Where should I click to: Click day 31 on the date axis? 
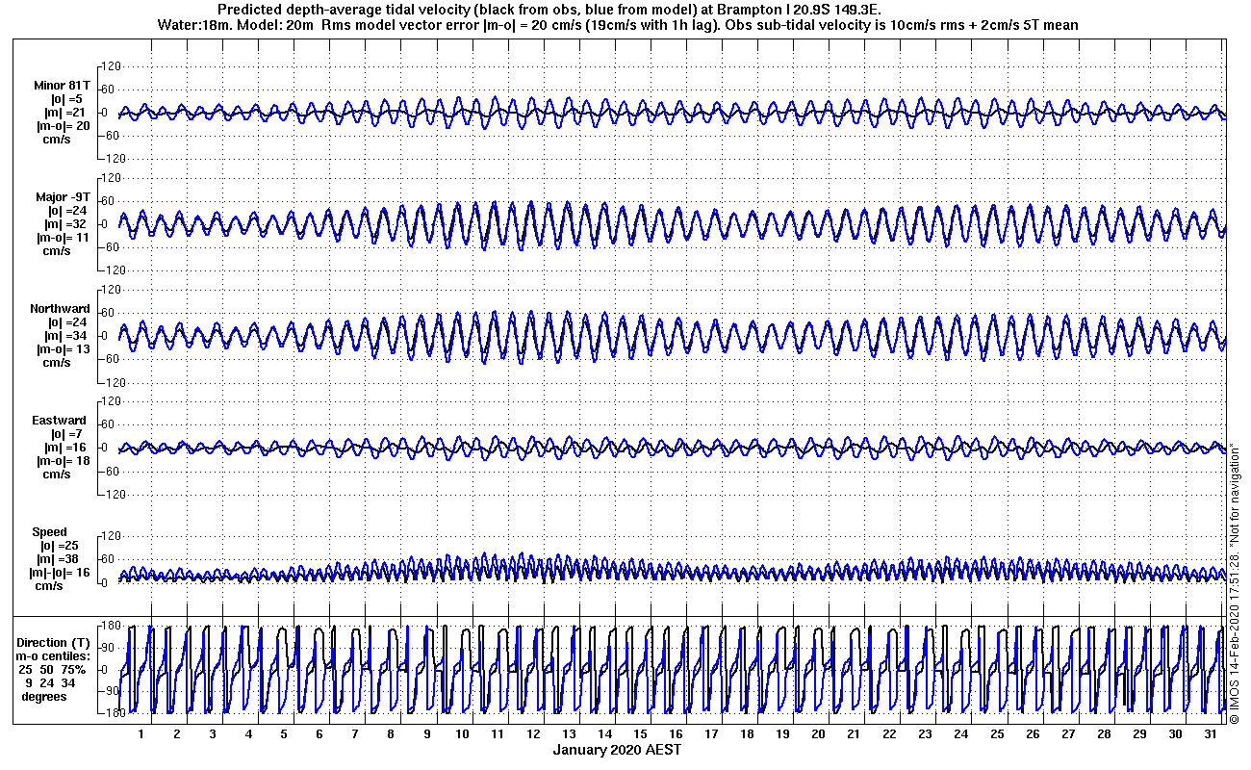[1211, 734]
